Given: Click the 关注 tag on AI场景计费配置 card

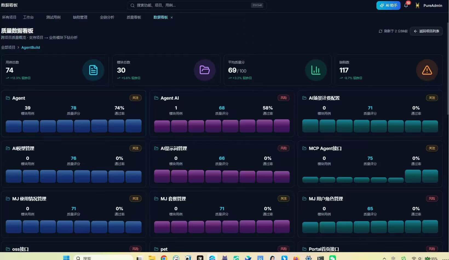Looking at the screenshot, I should click(x=432, y=98).
